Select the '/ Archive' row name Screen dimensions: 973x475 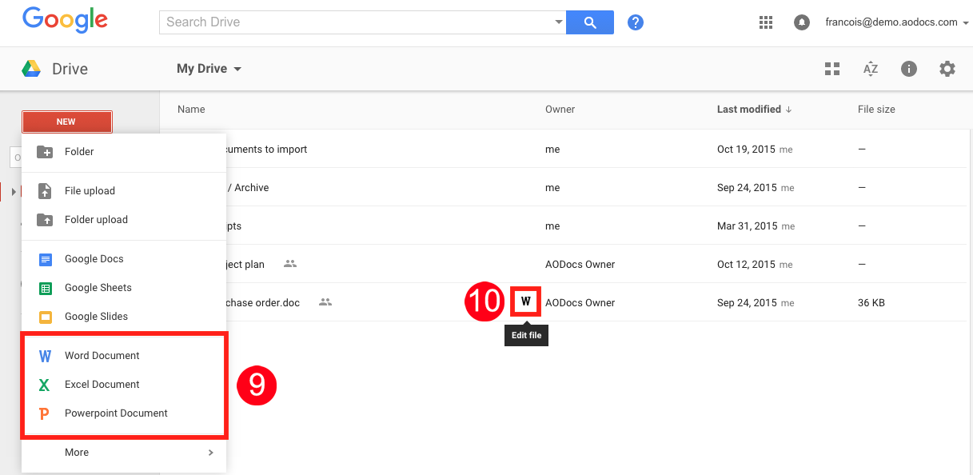[x=248, y=188]
